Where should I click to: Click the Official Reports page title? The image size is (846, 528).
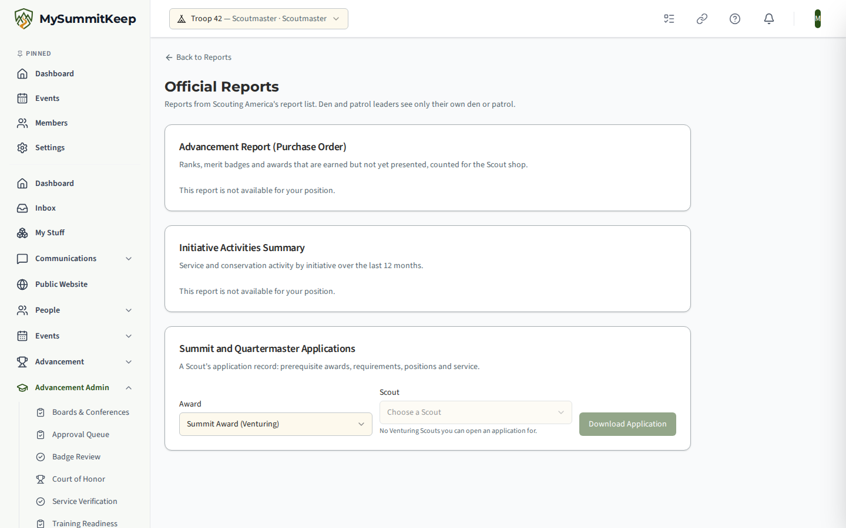(x=221, y=87)
